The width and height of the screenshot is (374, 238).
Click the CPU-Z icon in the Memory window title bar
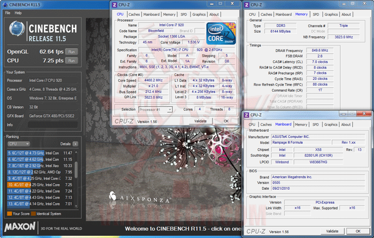point(247,5)
